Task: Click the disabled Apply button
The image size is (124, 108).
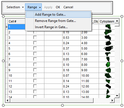Action: coord(48,7)
